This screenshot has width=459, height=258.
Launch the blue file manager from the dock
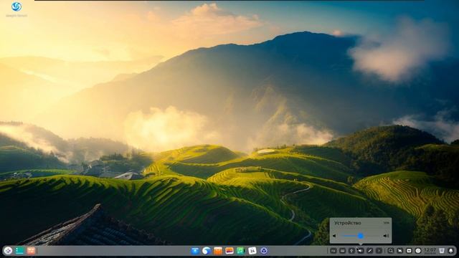195,251
